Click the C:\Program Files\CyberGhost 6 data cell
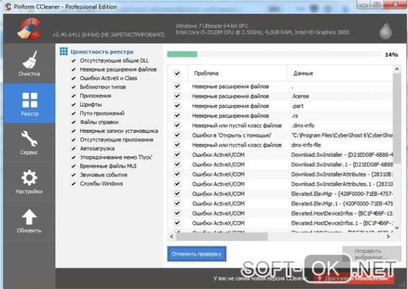This screenshot has height=289, width=408. [341, 135]
